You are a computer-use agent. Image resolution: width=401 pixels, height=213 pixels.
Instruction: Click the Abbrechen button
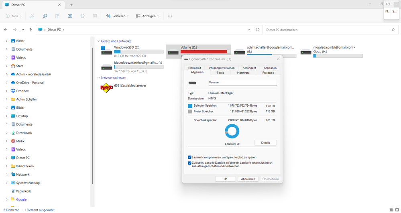click(x=248, y=179)
